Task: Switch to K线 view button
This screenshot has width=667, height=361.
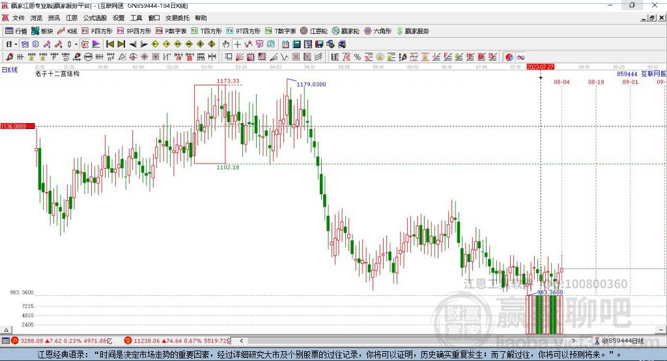Action: click(67, 31)
